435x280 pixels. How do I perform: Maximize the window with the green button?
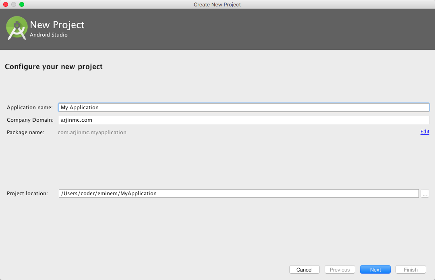22,4
